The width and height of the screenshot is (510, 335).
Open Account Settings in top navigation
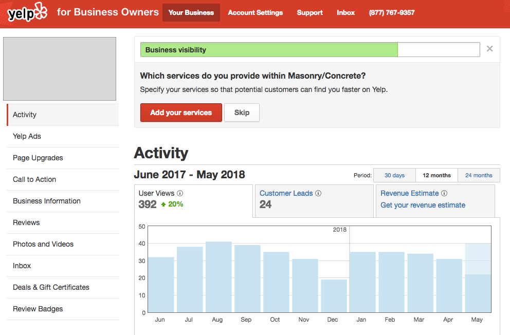click(256, 13)
